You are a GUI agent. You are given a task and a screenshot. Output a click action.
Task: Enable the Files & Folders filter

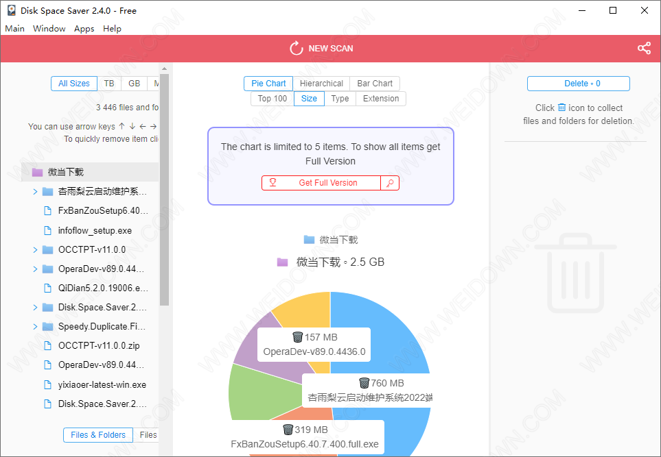[97, 434]
